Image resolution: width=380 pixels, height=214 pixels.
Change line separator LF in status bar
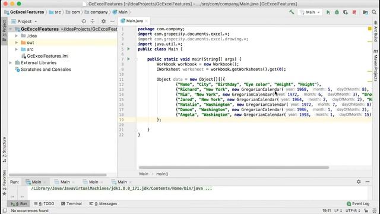pyautogui.click(x=338, y=210)
